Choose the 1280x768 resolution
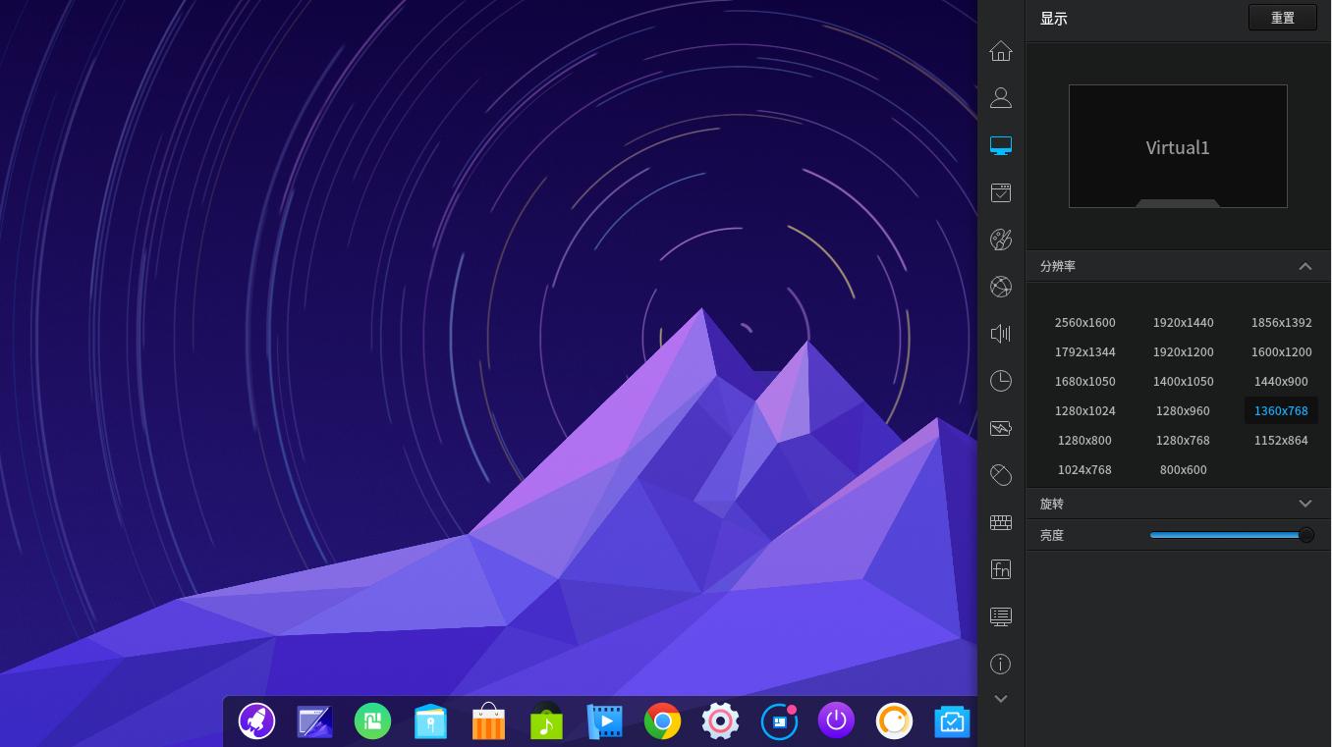This screenshot has height=747, width=1332. pyautogui.click(x=1183, y=440)
